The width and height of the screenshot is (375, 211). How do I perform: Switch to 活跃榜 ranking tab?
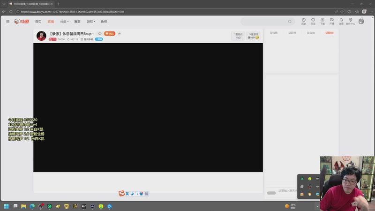292,33
